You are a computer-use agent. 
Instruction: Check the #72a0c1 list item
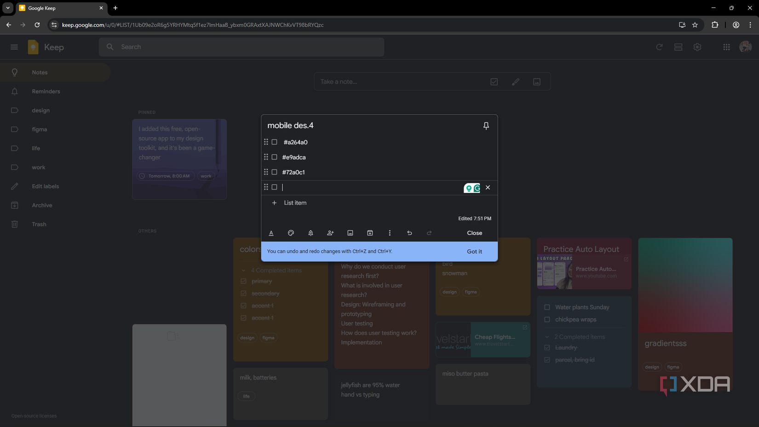pos(274,172)
